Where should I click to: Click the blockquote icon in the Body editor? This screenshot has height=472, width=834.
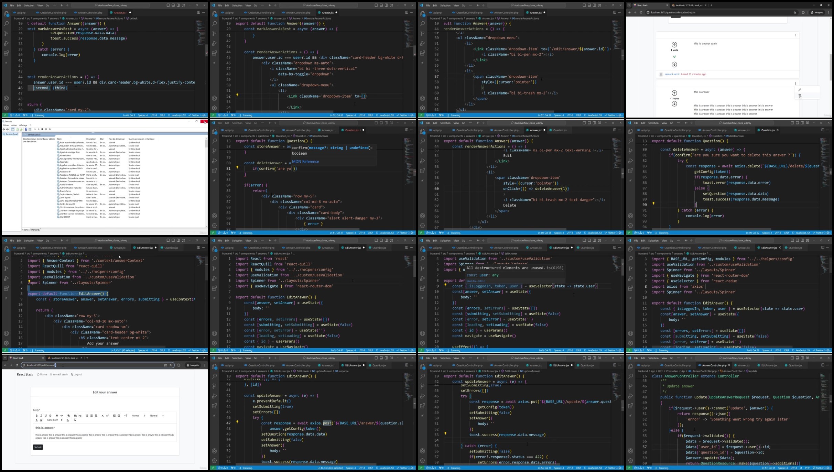pos(57,416)
